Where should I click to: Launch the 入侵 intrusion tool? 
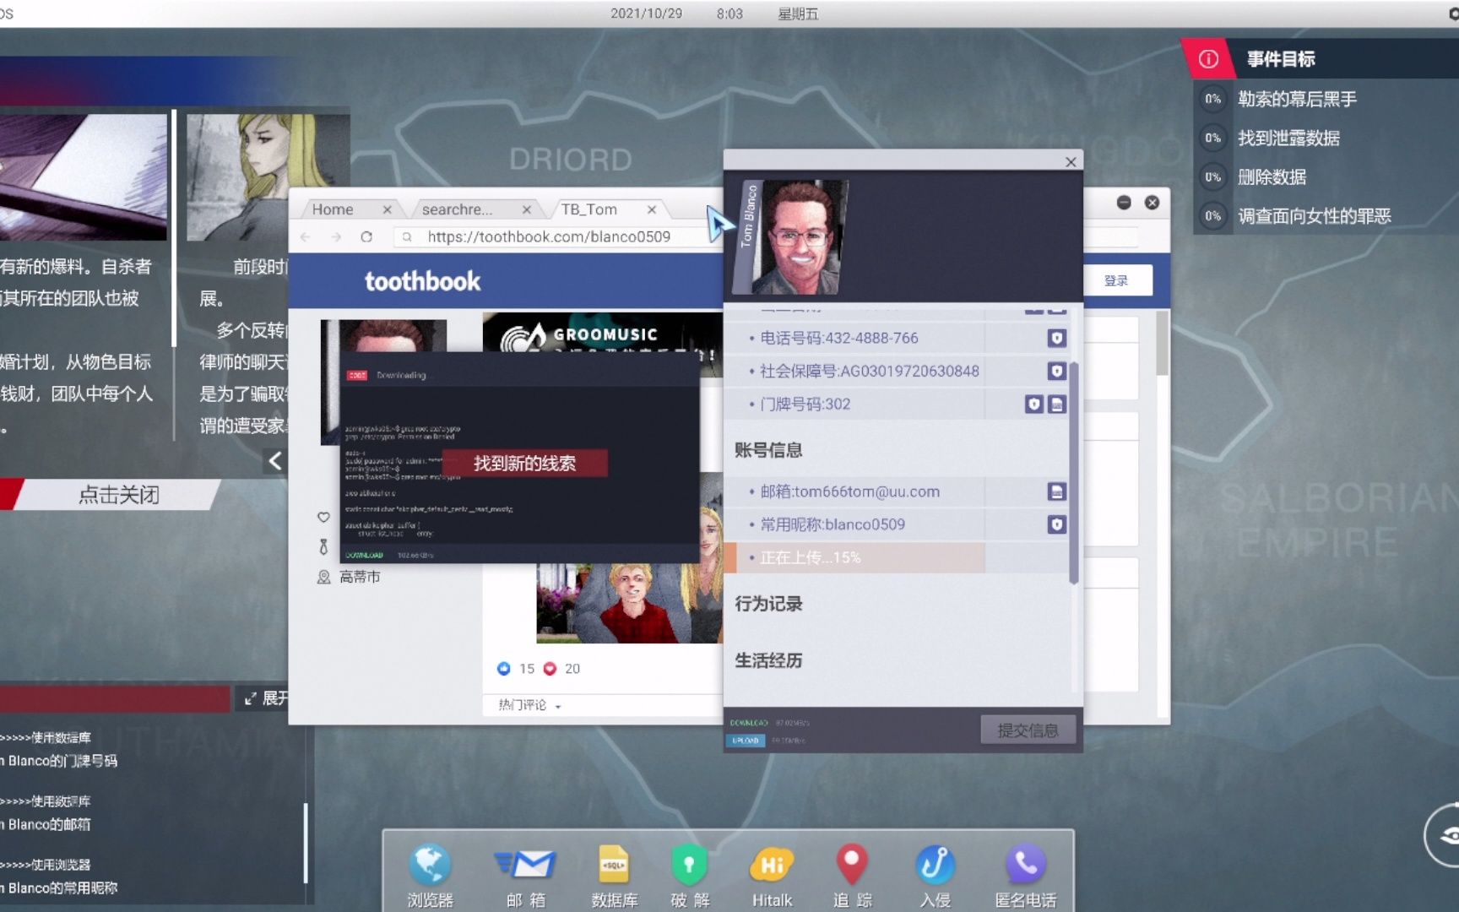[935, 877]
